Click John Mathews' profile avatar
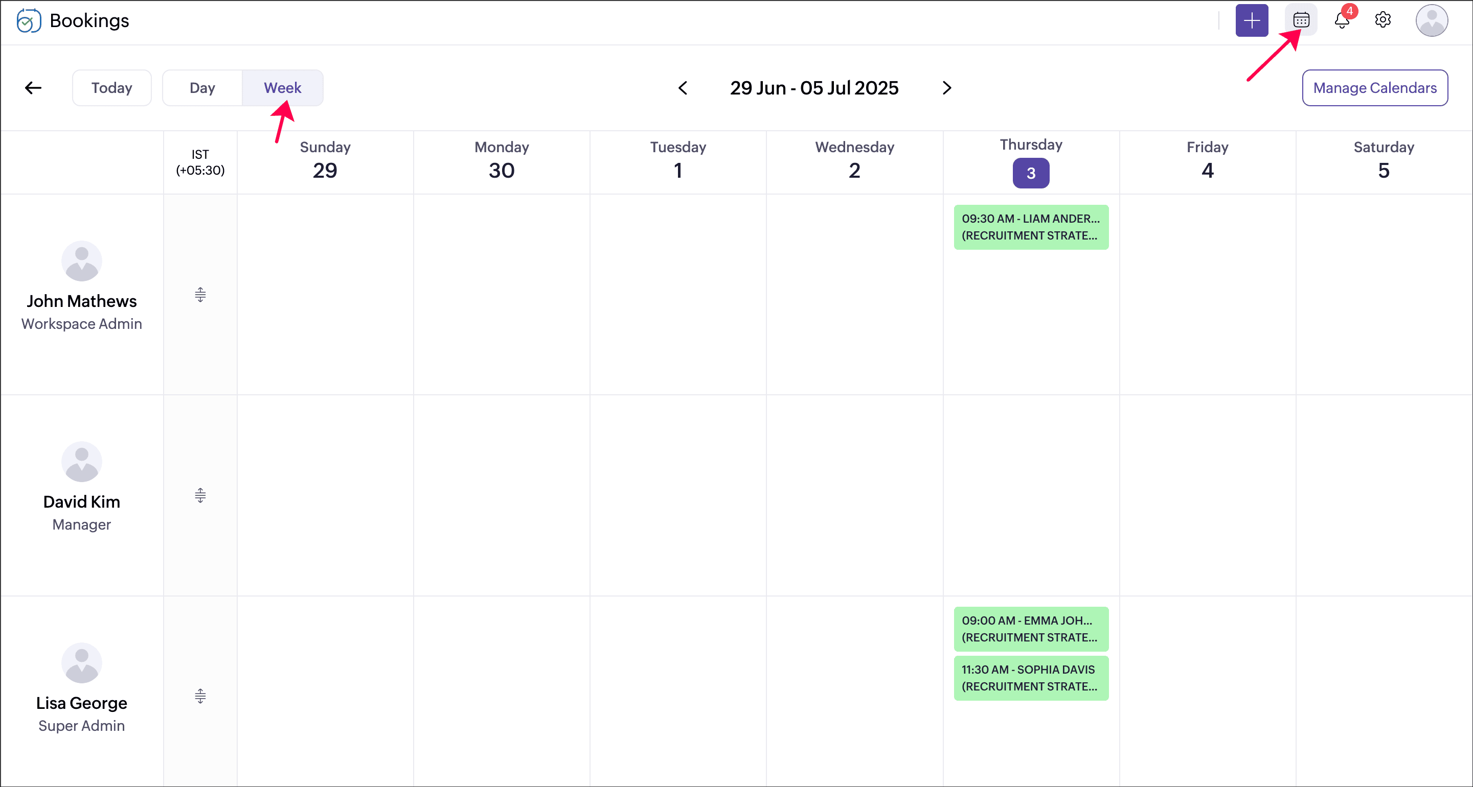 click(82, 261)
